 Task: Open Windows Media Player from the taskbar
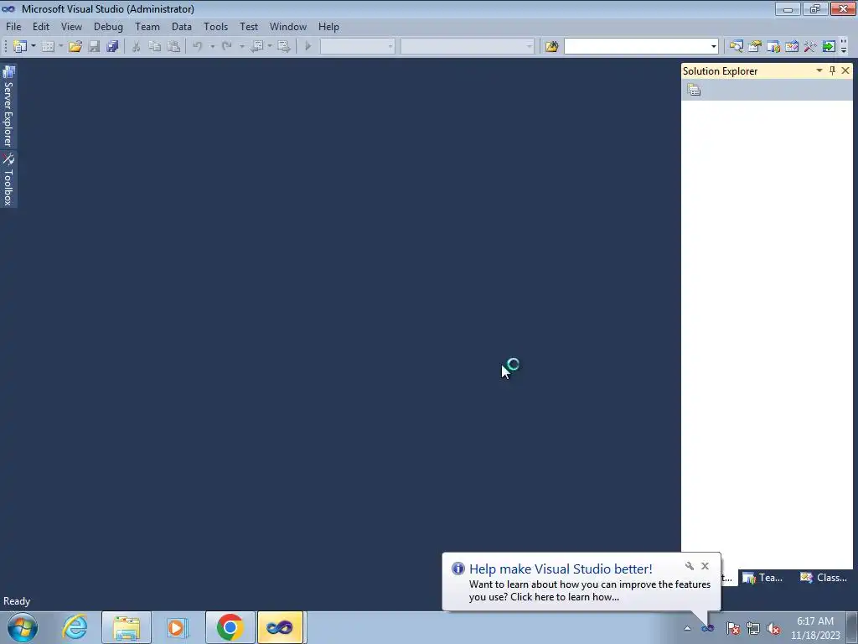(x=177, y=627)
